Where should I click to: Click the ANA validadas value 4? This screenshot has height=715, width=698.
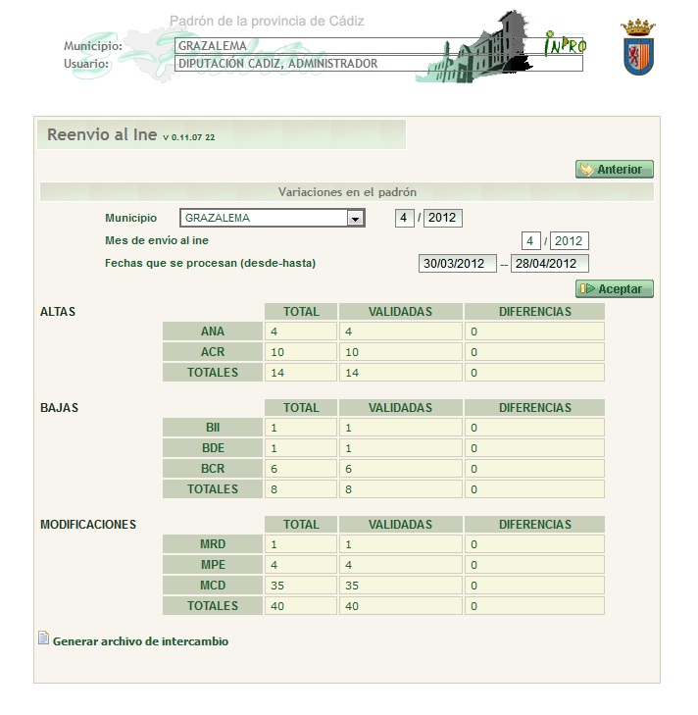click(x=400, y=332)
